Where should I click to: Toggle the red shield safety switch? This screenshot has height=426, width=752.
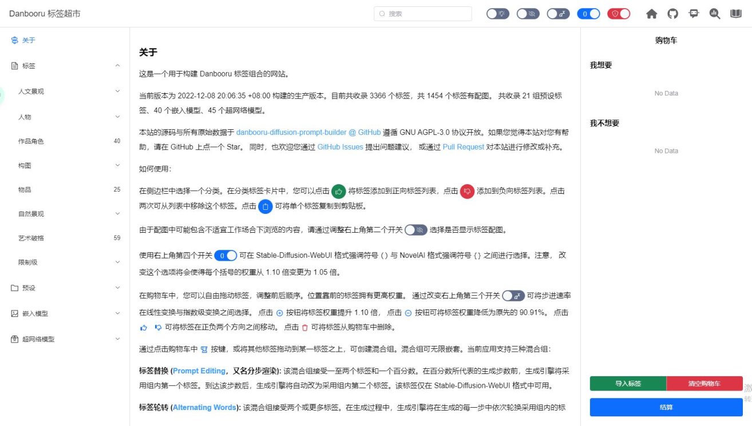[619, 14]
